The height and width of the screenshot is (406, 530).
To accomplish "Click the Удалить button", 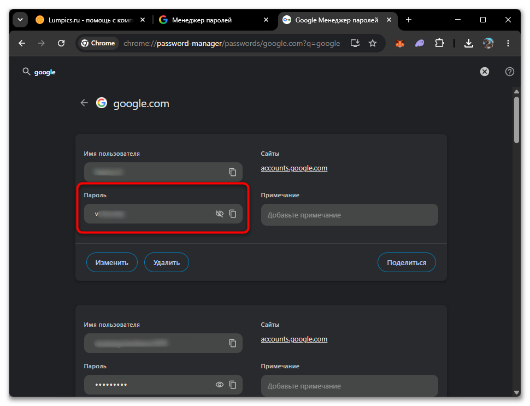I will pos(167,262).
